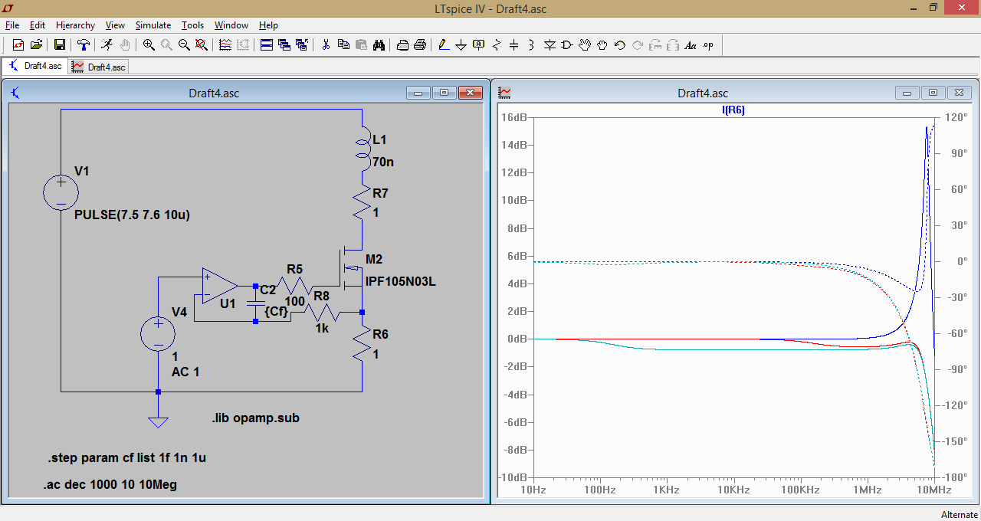Select the Resistor placement tool
Image resolution: width=981 pixels, height=521 pixels.
click(497, 45)
